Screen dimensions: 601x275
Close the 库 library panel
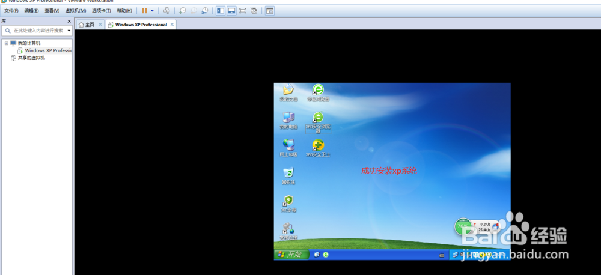tap(69, 22)
